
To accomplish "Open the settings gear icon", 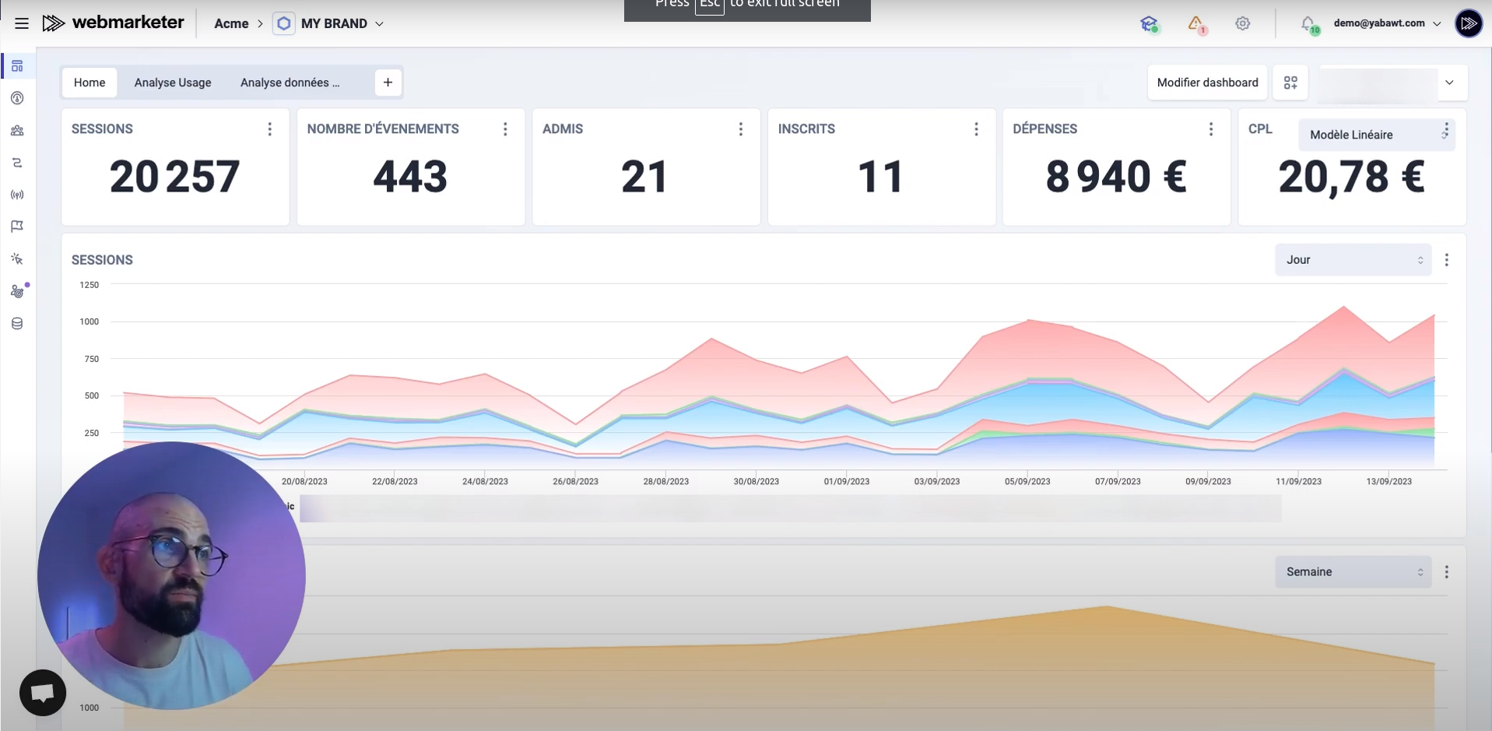I will click(1242, 24).
